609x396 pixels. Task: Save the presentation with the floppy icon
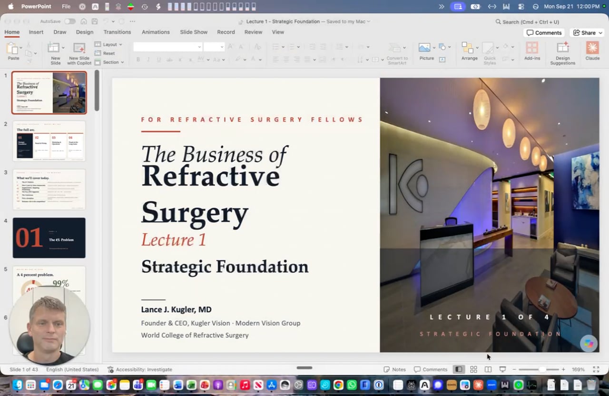tap(94, 21)
